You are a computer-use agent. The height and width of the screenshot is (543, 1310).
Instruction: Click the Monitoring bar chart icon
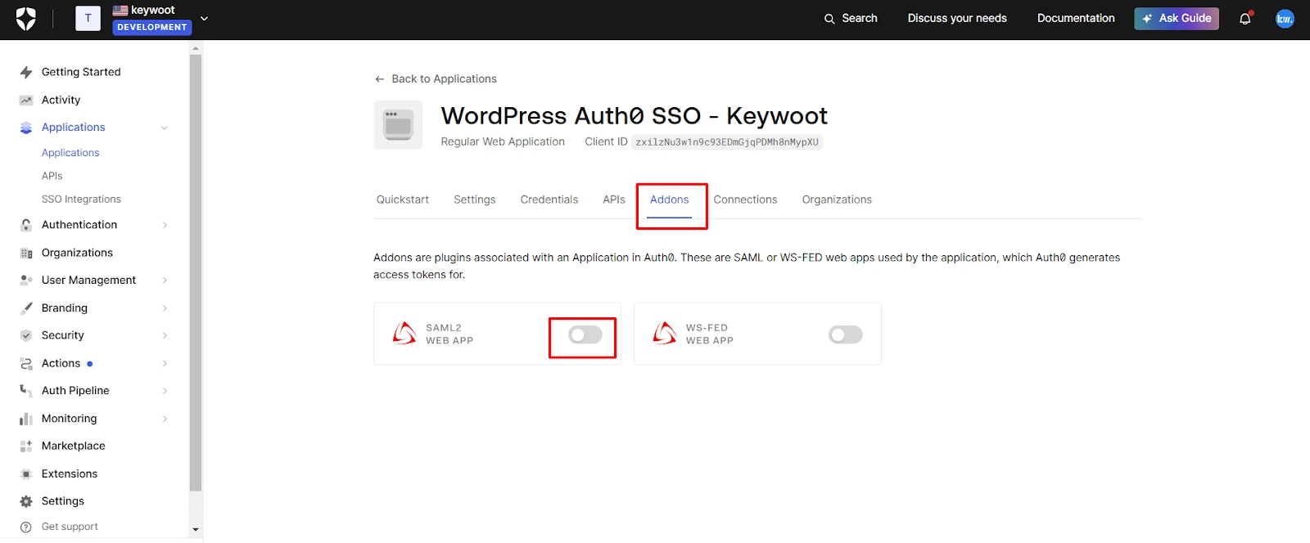click(x=26, y=419)
